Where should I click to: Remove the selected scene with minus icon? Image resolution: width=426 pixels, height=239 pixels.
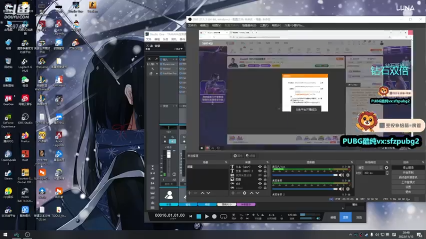[195, 193]
